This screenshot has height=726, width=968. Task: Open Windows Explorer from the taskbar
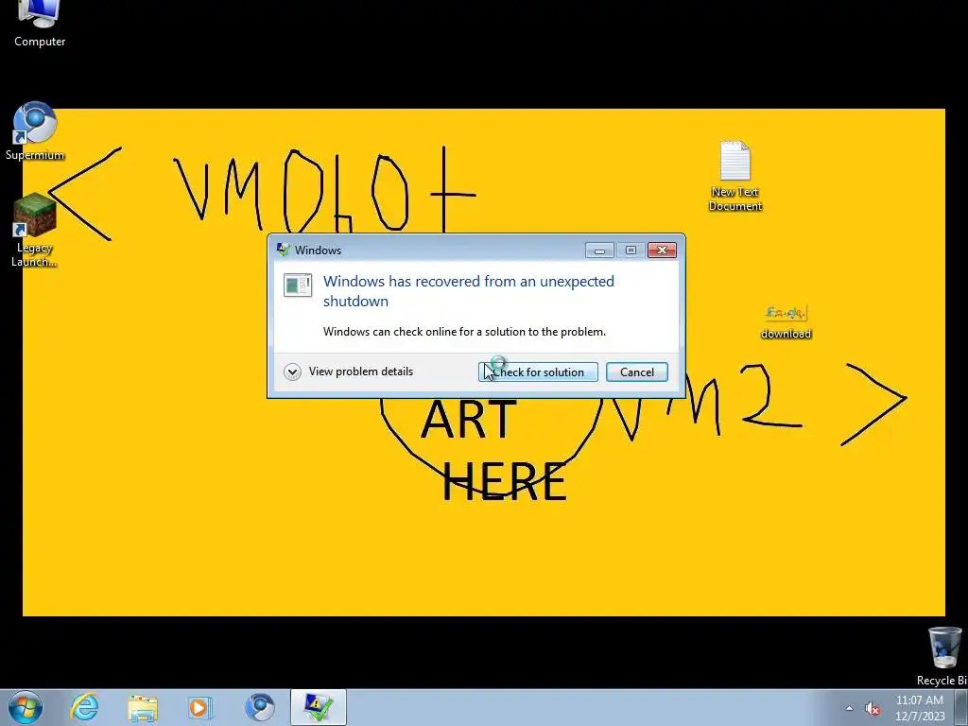click(x=143, y=707)
